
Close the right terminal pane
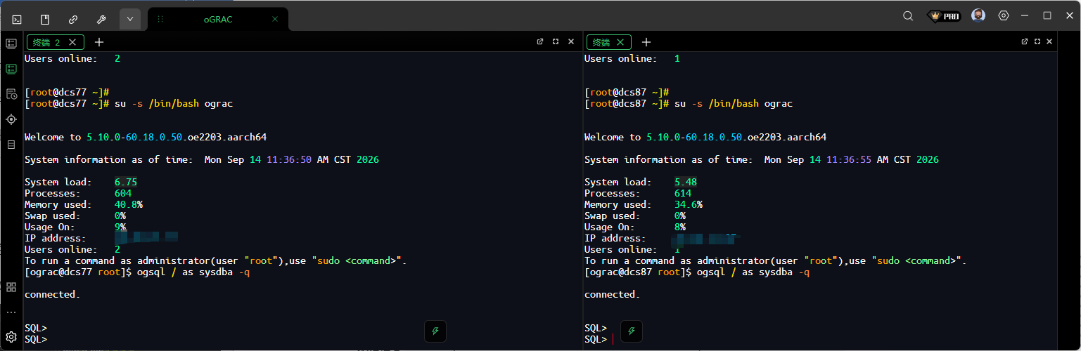pos(1049,41)
